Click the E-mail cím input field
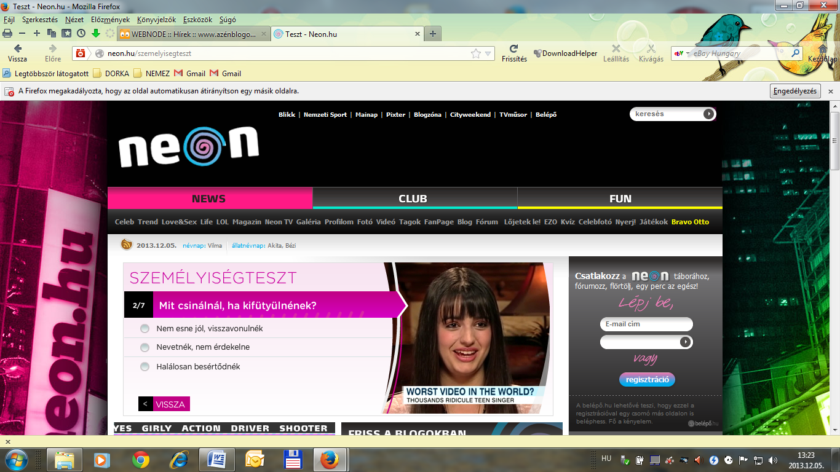The width and height of the screenshot is (840, 472). click(646, 324)
